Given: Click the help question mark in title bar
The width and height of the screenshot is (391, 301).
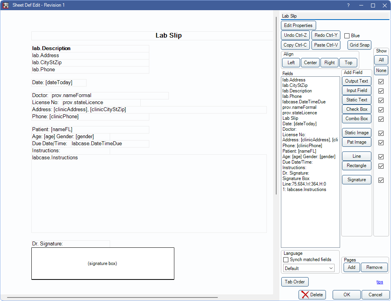Looking at the screenshot, I should coord(348,5).
